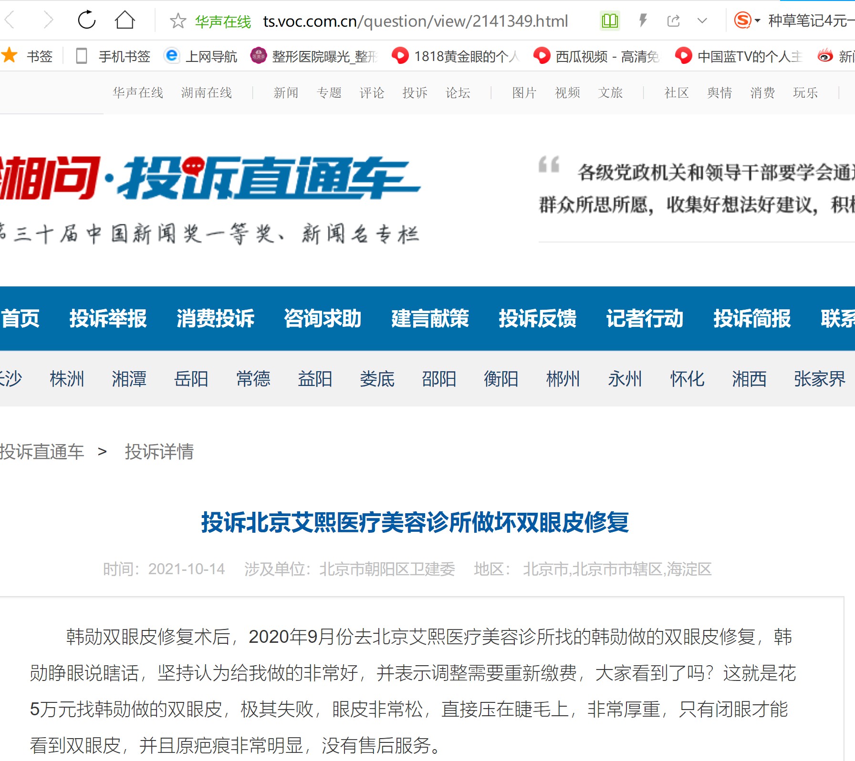Select 投诉反馈 menu item

[537, 318]
